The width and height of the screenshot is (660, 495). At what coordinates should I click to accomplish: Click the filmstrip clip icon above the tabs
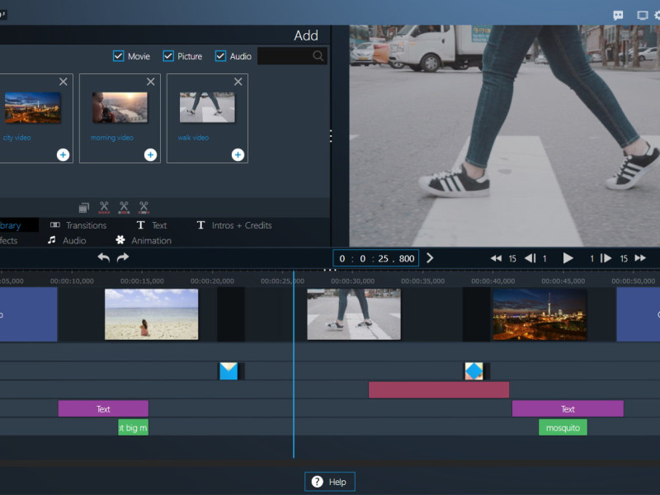[x=84, y=207]
